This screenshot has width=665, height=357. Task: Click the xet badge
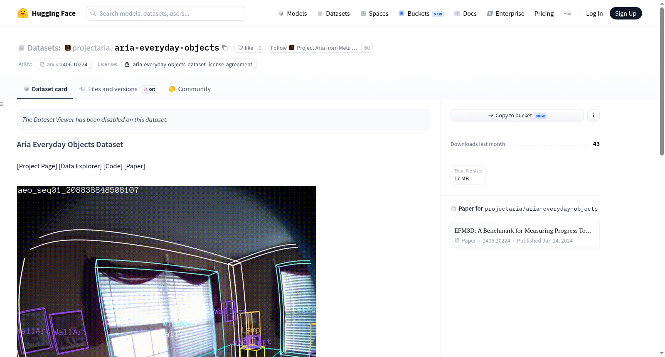149,89
